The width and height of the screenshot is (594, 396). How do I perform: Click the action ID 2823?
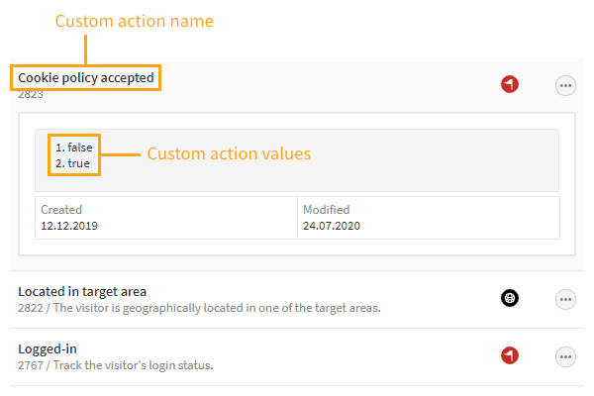[31, 95]
